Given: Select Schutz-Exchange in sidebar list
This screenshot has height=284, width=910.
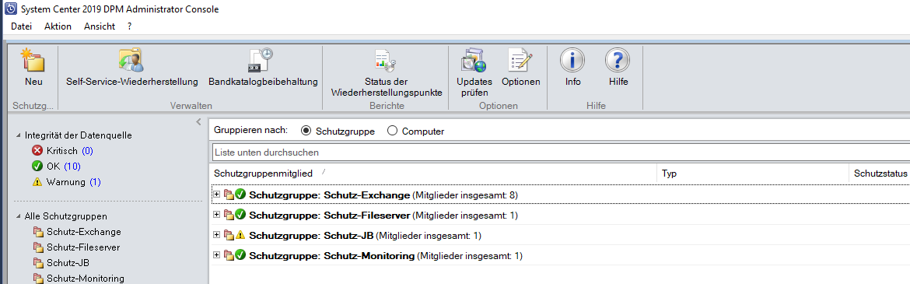Looking at the screenshot, I should [x=84, y=232].
